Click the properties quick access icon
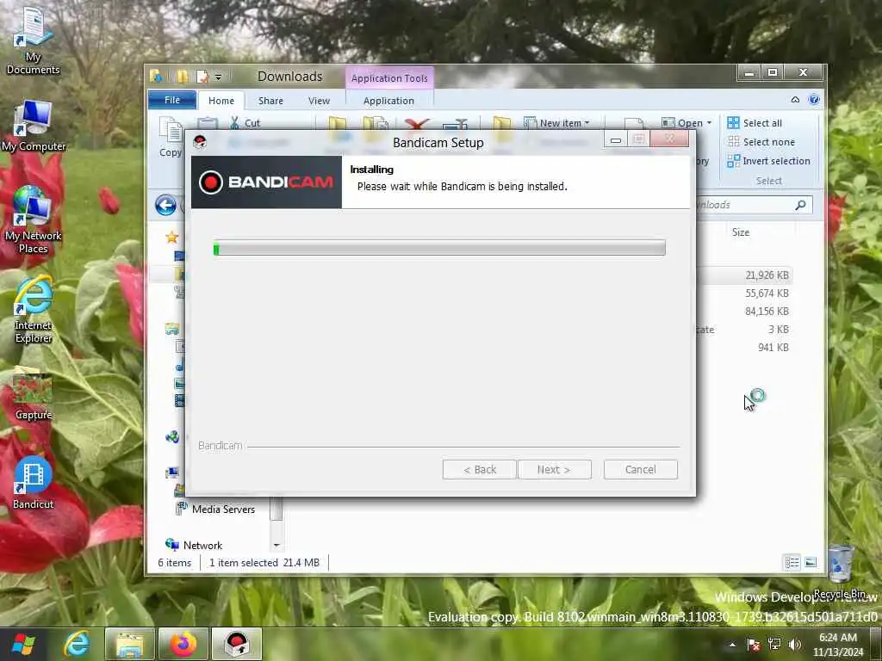Image resolution: width=882 pixels, height=661 pixels. tap(202, 77)
